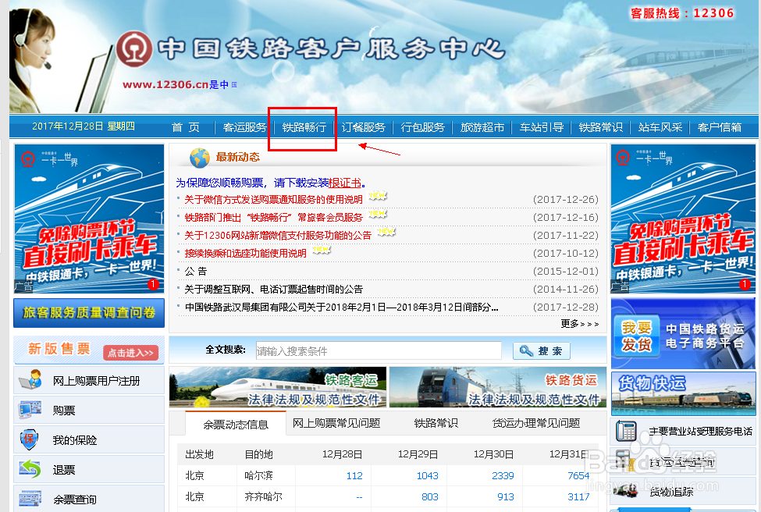Image resolution: width=761 pixels, height=512 pixels.
Task: Switch to the 余票动态信息 tab
Action: point(236,424)
